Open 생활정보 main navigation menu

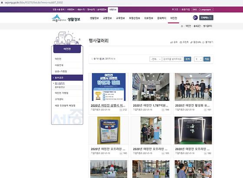pyautogui.click(x=94, y=18)
